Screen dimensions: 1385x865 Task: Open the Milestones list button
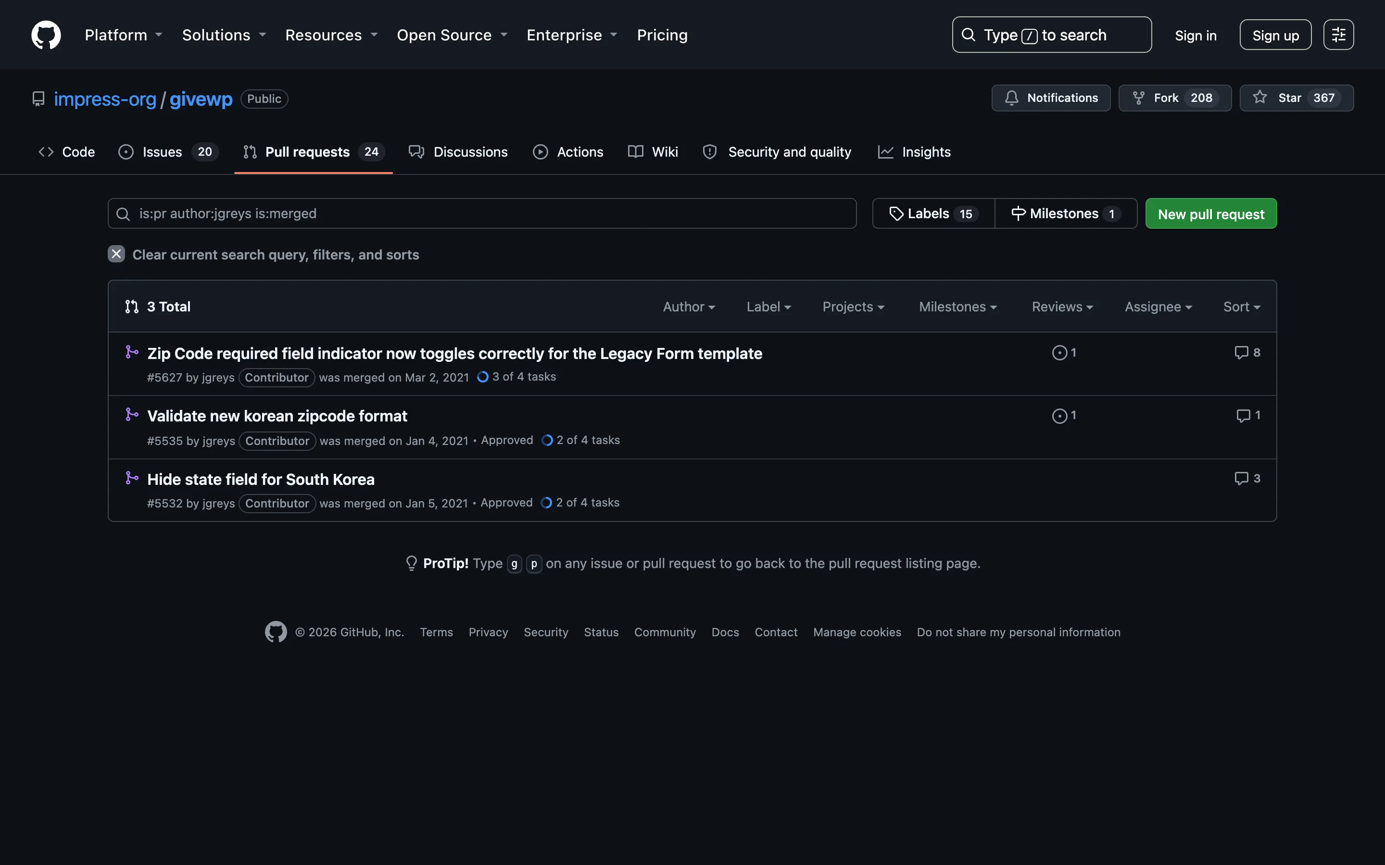coord(1066,213)
